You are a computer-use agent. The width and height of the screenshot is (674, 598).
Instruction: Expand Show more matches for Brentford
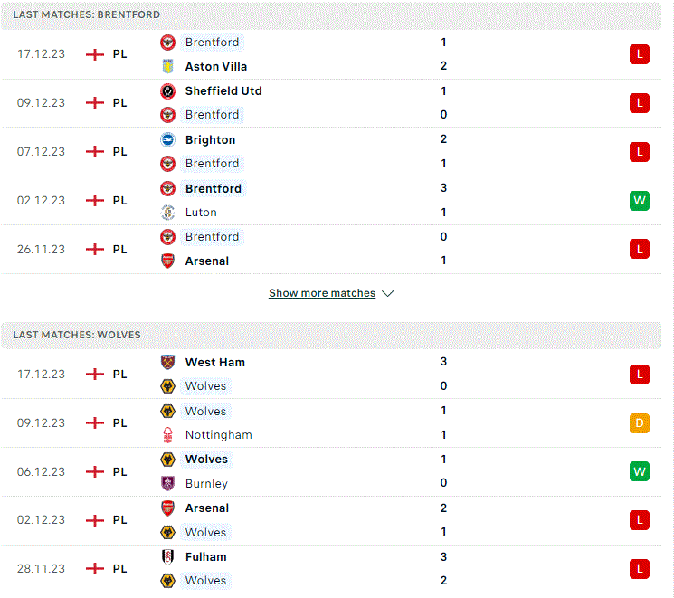click(322, 293)
